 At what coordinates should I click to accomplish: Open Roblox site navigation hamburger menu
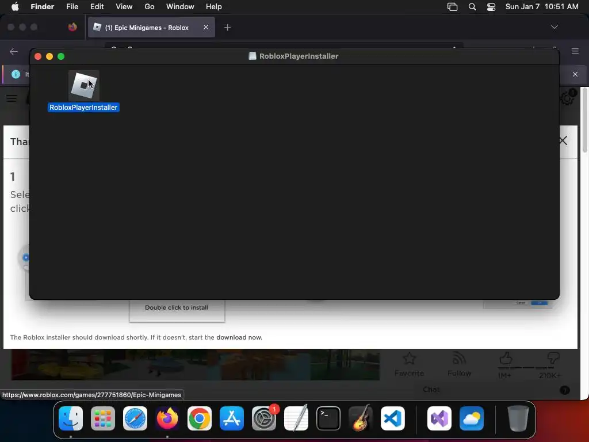pyautogui.click(x=12, y=98)
